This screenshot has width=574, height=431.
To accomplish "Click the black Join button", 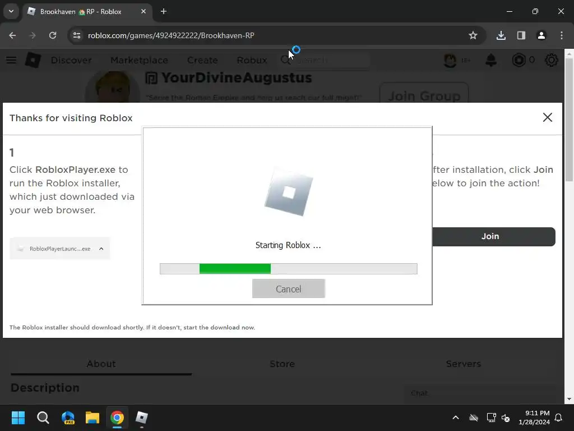I will [x=494, y=236].
